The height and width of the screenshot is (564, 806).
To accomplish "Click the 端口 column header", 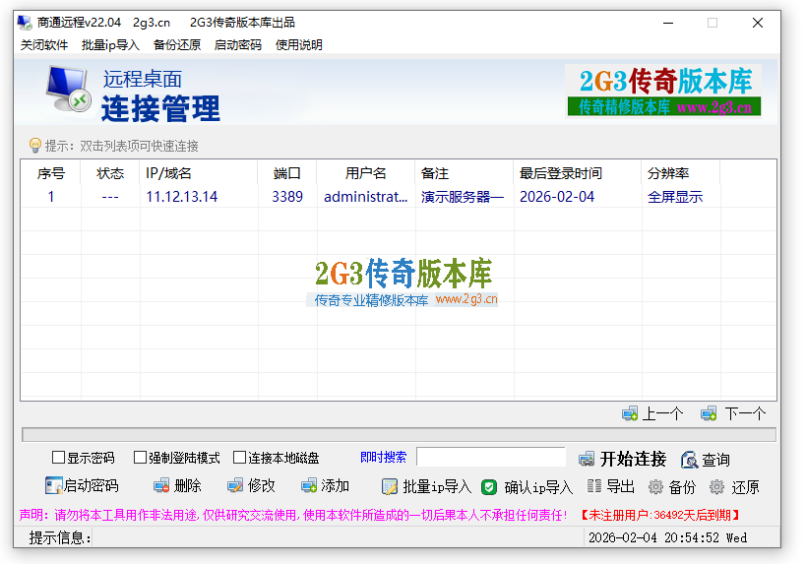I will [x=286, y=173].
